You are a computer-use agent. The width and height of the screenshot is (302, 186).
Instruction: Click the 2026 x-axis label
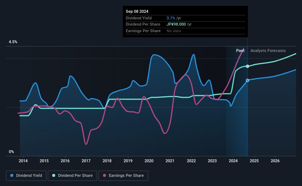[275, 161]
